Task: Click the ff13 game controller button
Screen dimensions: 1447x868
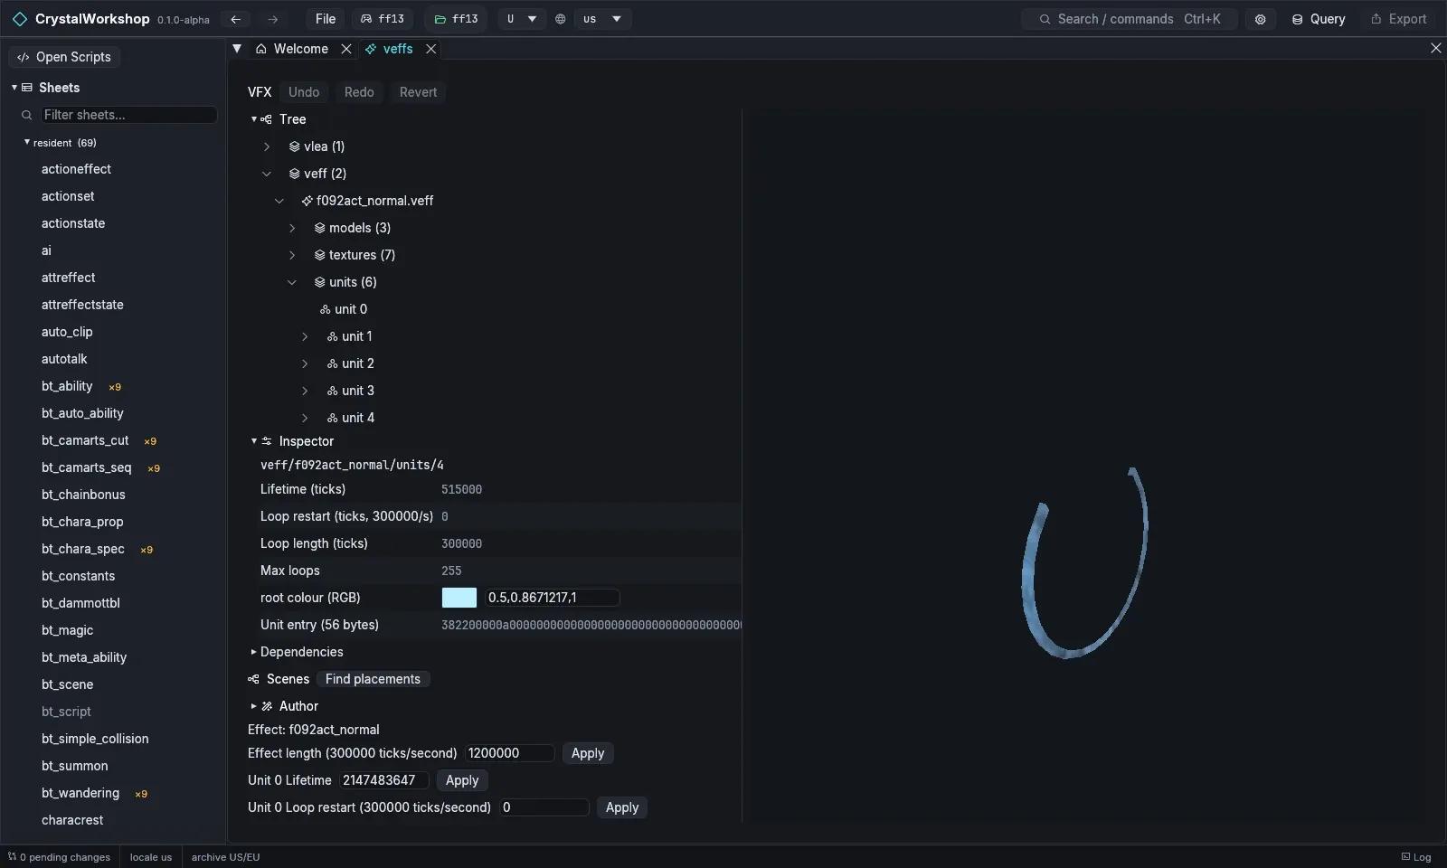Action: [x=382, y=19]
